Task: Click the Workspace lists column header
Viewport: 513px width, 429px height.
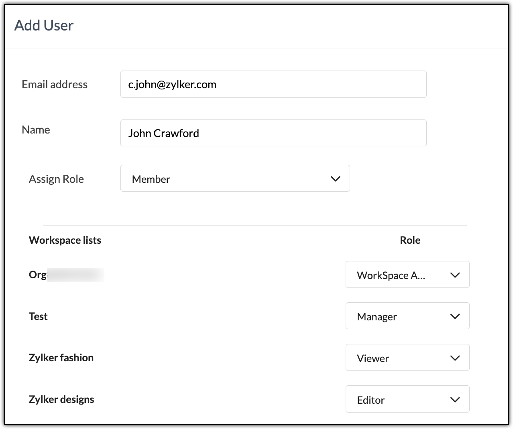Action: pyautogui.click(x=65, y=240)
